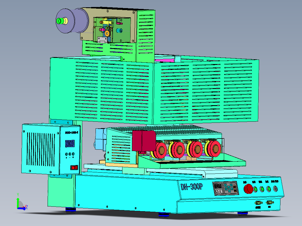Toggle the red rocker switch on controller box
Image resolution: width=302 pixels, height=226 pixels.
(74, 168)
